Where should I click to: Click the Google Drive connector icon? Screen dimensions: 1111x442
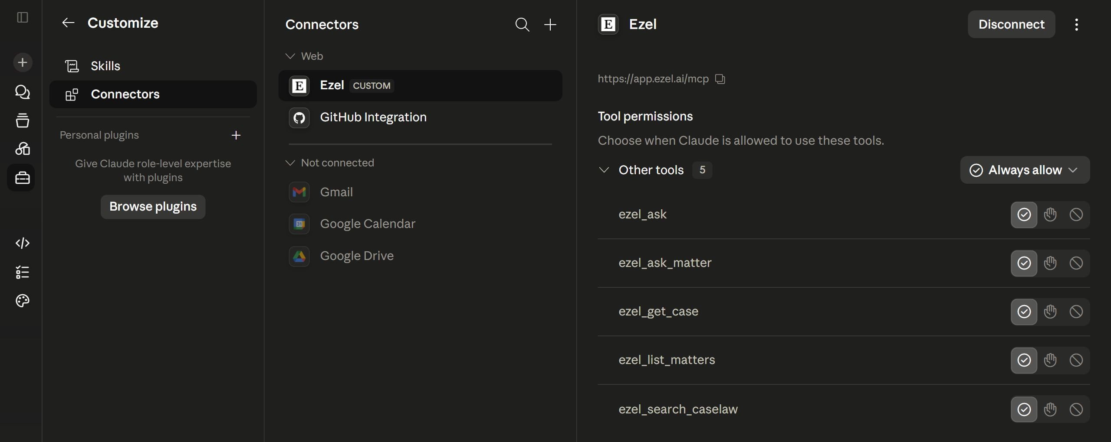click(x=299, y=256)
